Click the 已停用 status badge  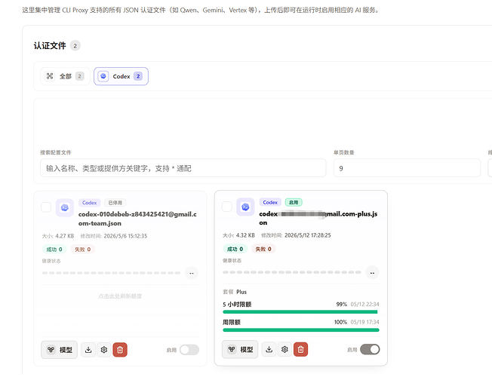pos(115,203)
